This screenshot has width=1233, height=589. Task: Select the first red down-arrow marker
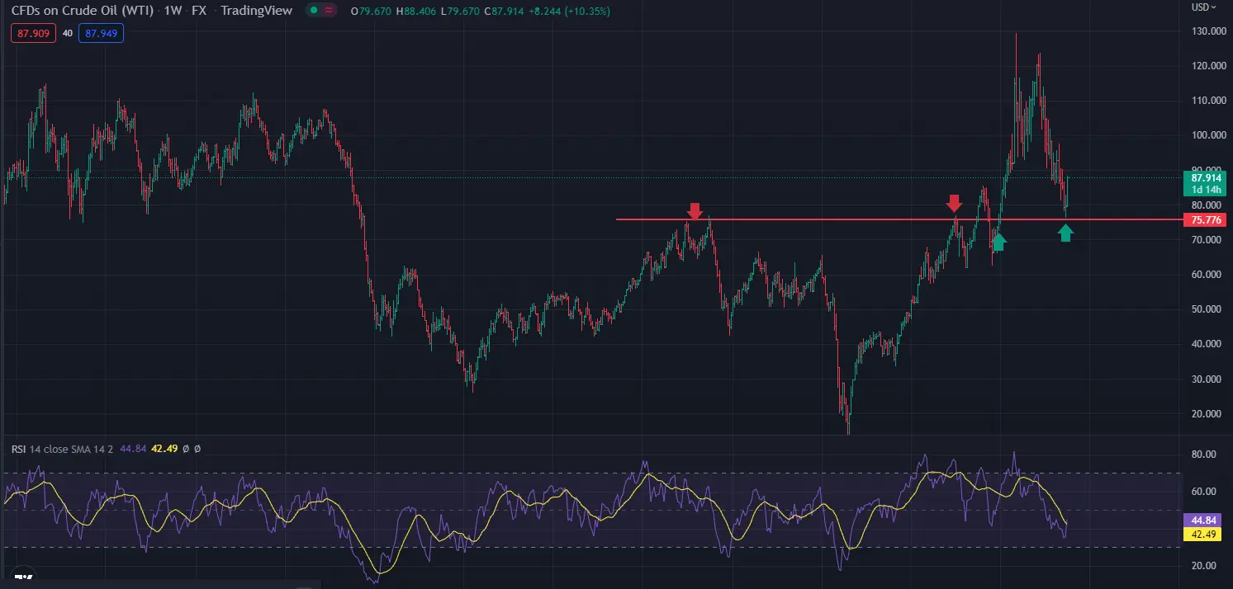[695, 211]
